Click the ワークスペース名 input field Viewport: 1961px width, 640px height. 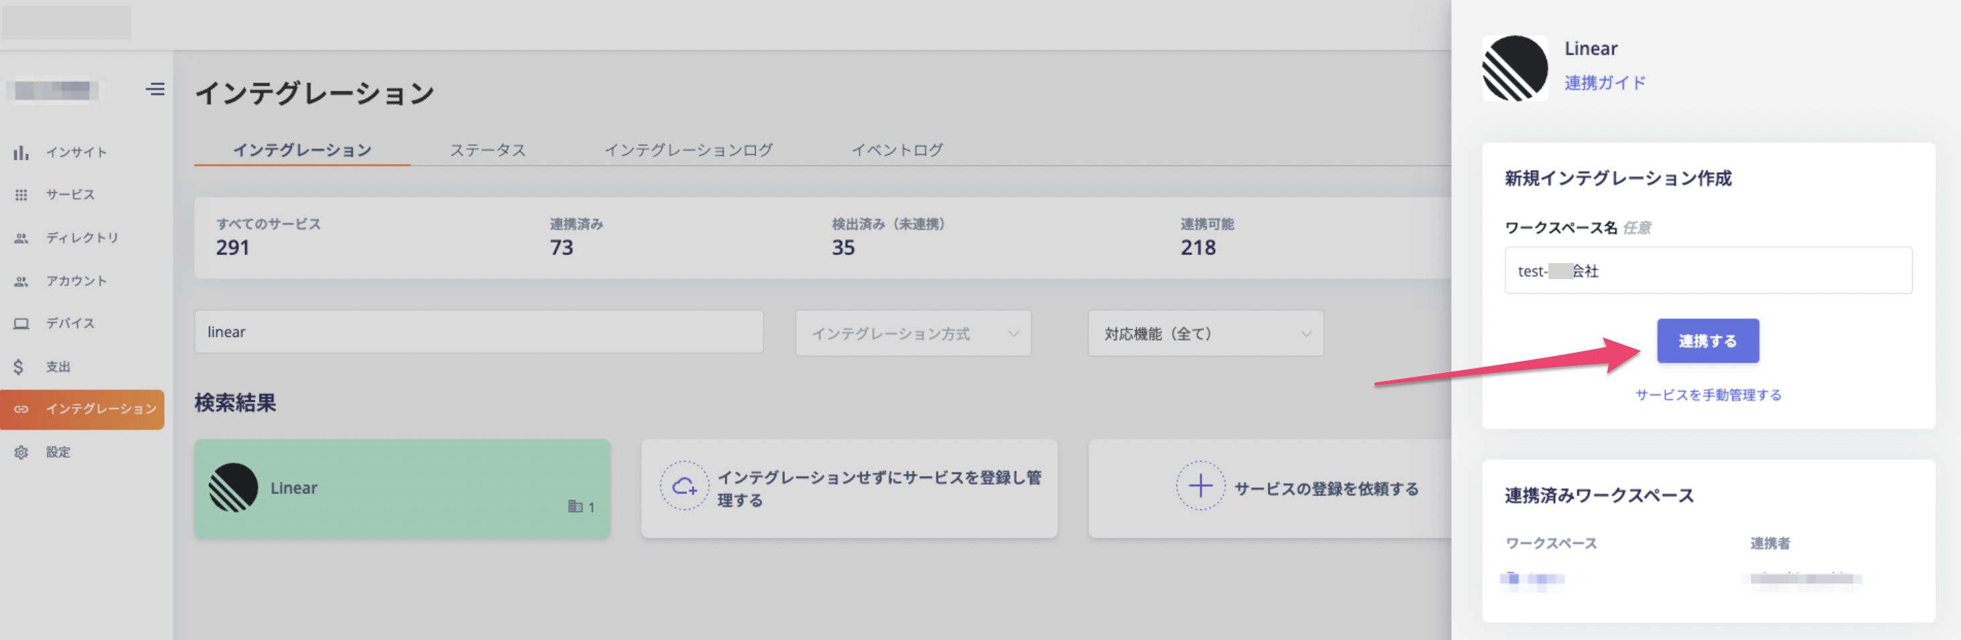(1707, 270)
